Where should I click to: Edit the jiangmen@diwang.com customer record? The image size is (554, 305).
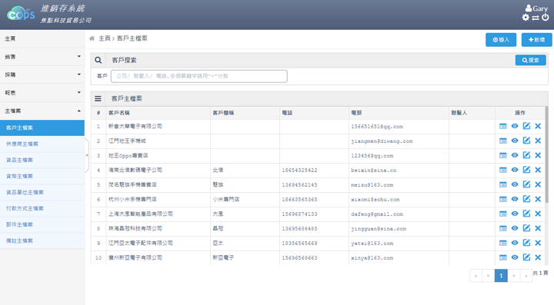(526, 141)
